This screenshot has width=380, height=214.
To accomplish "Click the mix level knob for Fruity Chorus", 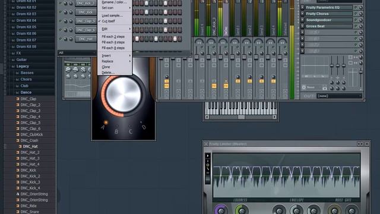I will click(360, 14).
